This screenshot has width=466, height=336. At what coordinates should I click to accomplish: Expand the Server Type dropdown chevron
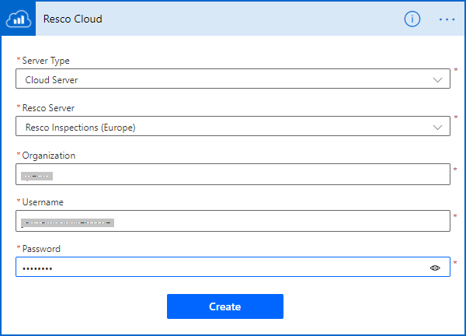click(437, 79)
